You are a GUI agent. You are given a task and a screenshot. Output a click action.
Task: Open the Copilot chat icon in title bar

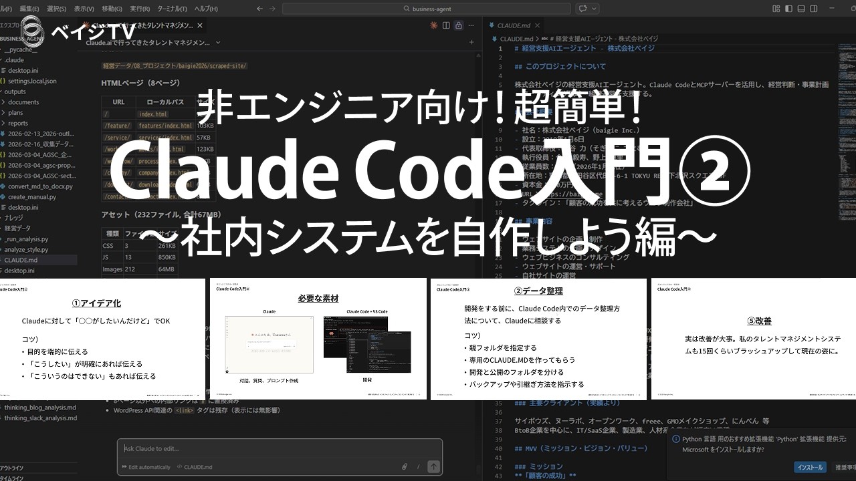coord(582,9)
